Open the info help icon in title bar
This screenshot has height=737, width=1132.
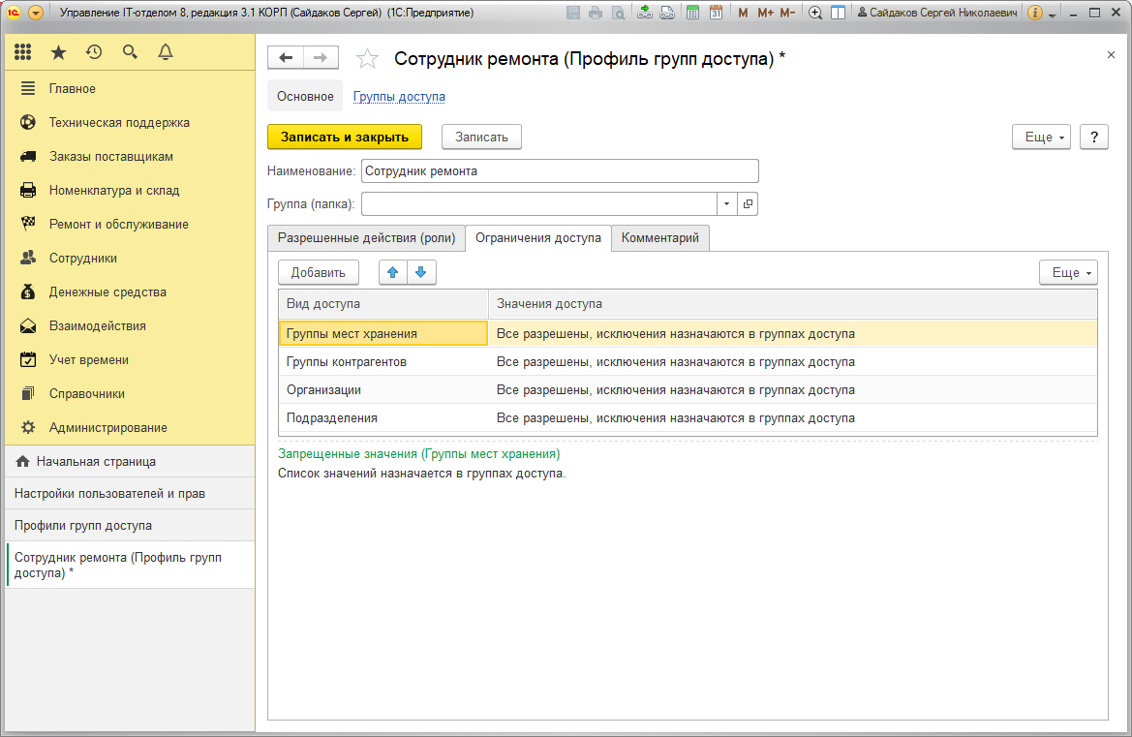click(1034, 13)
